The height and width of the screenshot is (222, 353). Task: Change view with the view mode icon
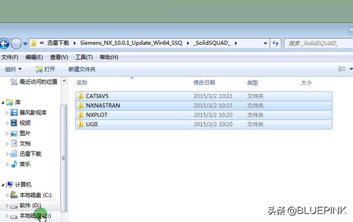pyautogui.click(x=341, y=69)
